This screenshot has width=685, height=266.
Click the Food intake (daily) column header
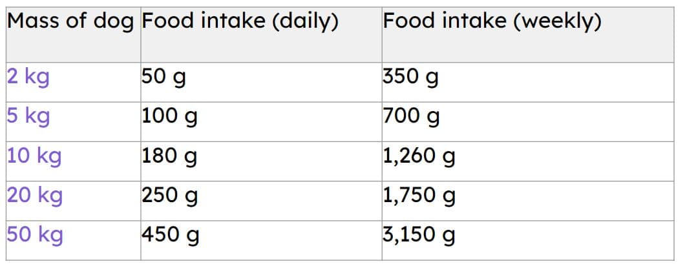pyautogui.click(x=240, y=21)
